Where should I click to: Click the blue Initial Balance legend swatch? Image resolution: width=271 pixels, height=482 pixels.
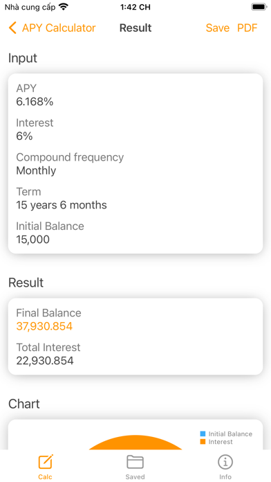pyautogui.click(x=203, y=434)
